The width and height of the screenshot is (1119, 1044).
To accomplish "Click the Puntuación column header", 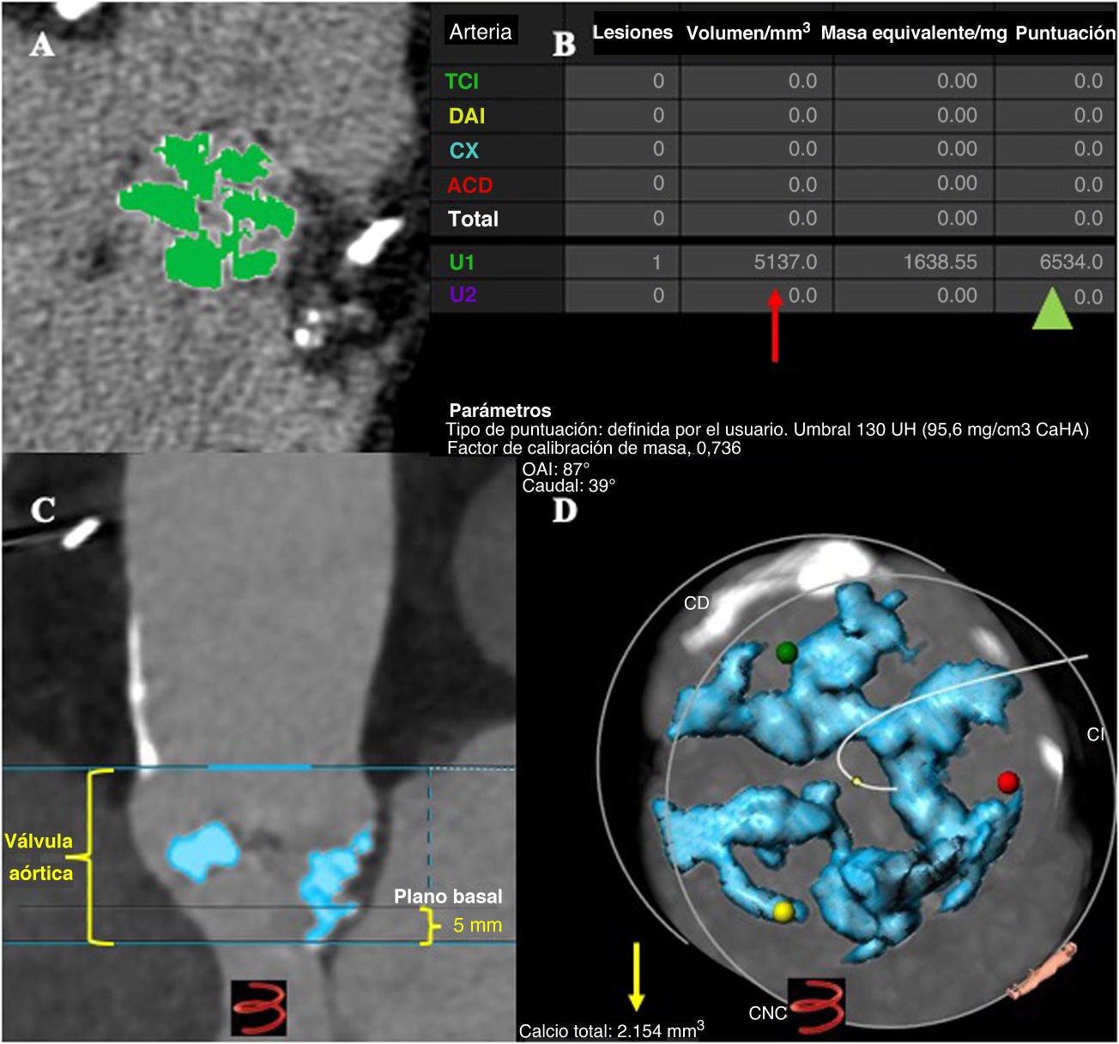I will 1065,33.
